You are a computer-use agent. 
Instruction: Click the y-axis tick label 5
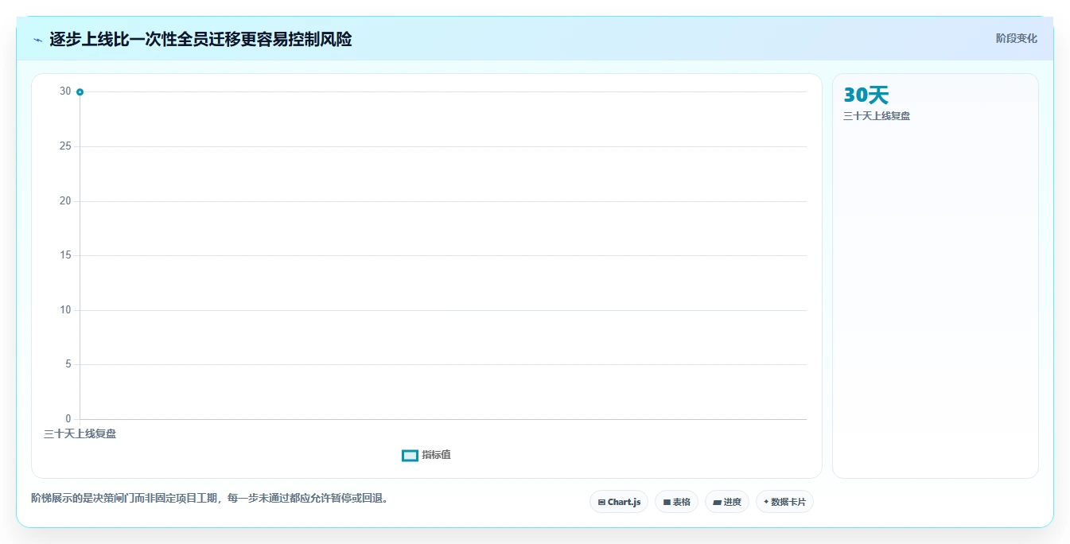(x=68, y=364)
